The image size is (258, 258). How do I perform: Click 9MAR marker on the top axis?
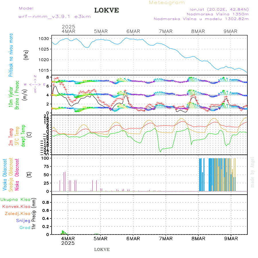pos(230,32)
